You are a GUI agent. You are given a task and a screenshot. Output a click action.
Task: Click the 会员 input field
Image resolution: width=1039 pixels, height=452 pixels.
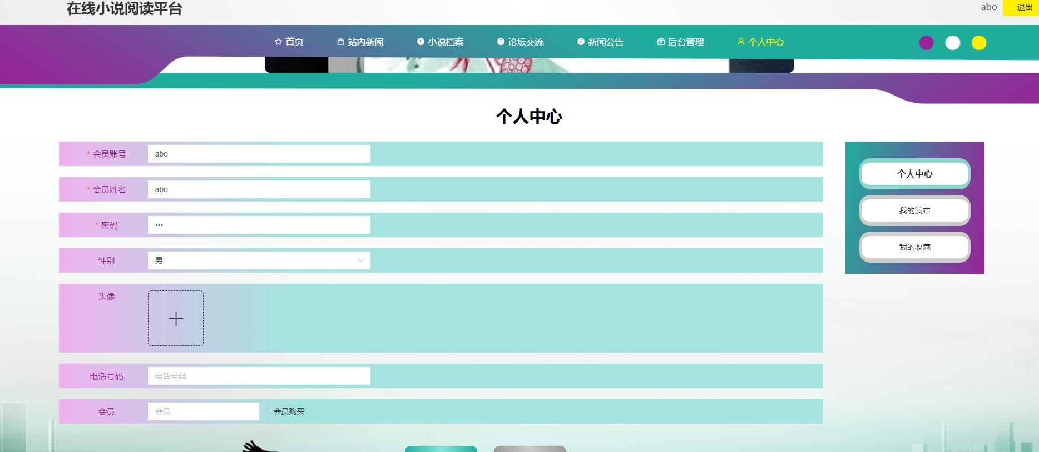(204, 411)
